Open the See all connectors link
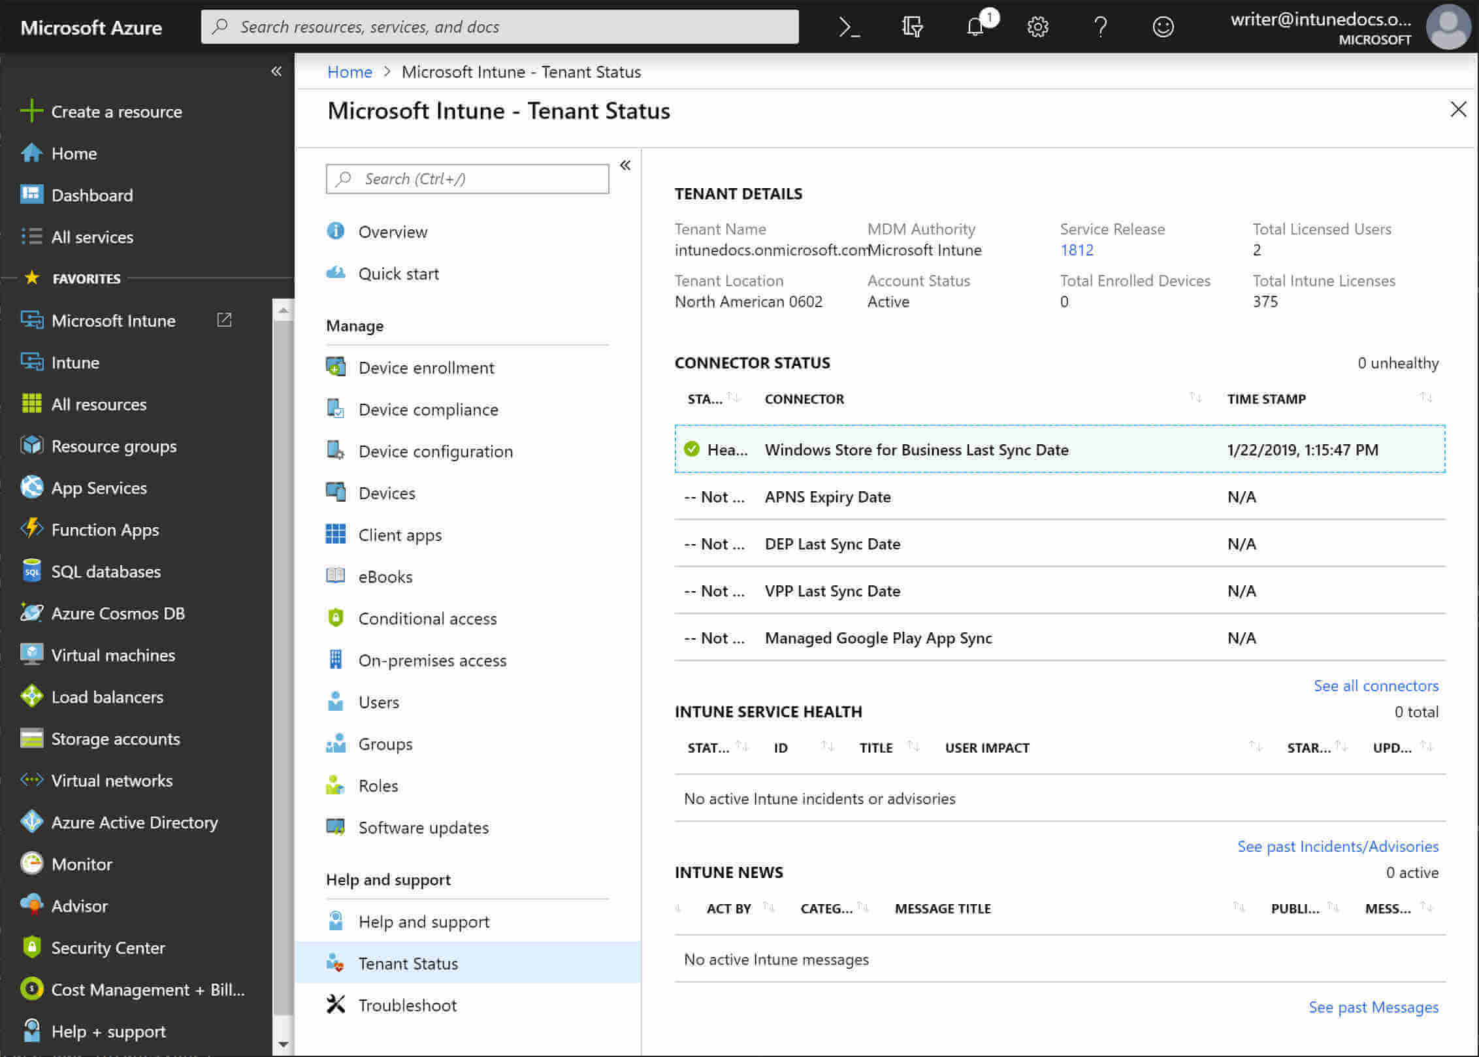 coord(1376,685)
